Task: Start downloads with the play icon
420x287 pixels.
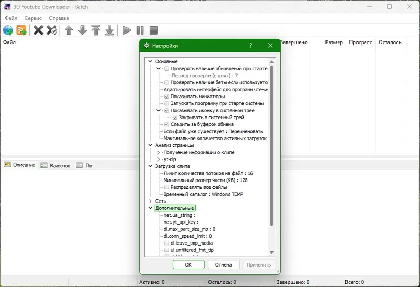Action: tap(127, 30)
